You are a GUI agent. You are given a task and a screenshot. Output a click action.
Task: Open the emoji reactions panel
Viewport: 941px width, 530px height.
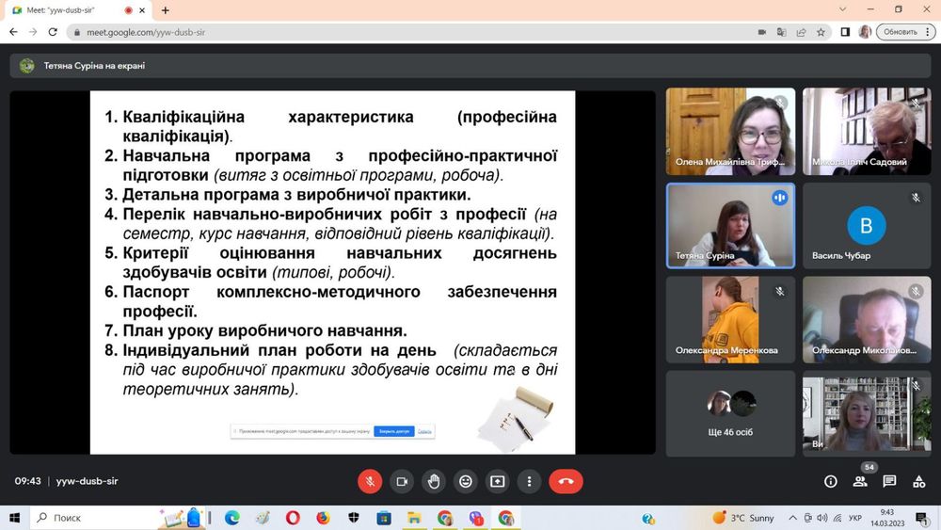466,481
